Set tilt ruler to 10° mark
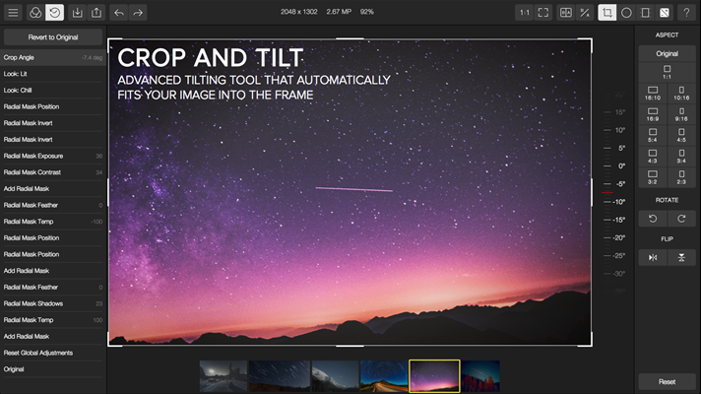The height and width of the screenshot is (394, 701). [x=614, y=130]
